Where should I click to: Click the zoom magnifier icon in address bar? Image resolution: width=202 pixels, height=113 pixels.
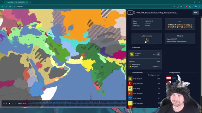pos(174,7)
